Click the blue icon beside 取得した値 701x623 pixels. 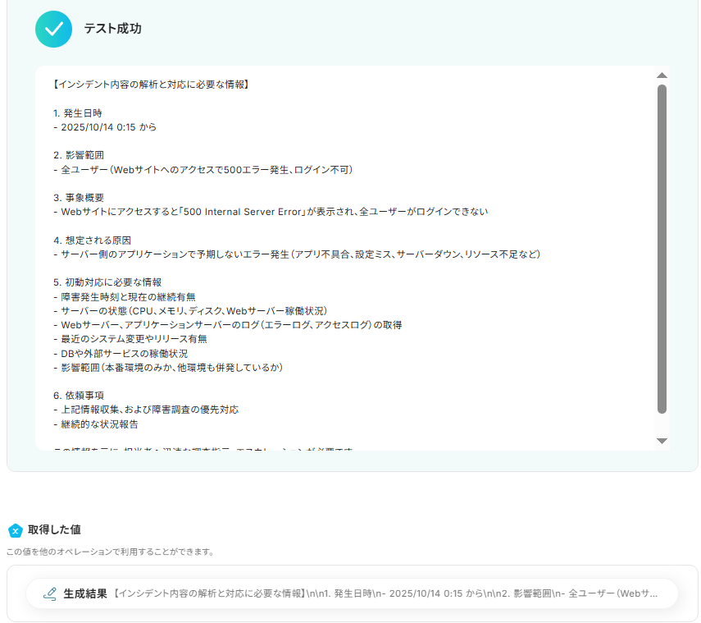pyautogui.click(x=15, y=530)
